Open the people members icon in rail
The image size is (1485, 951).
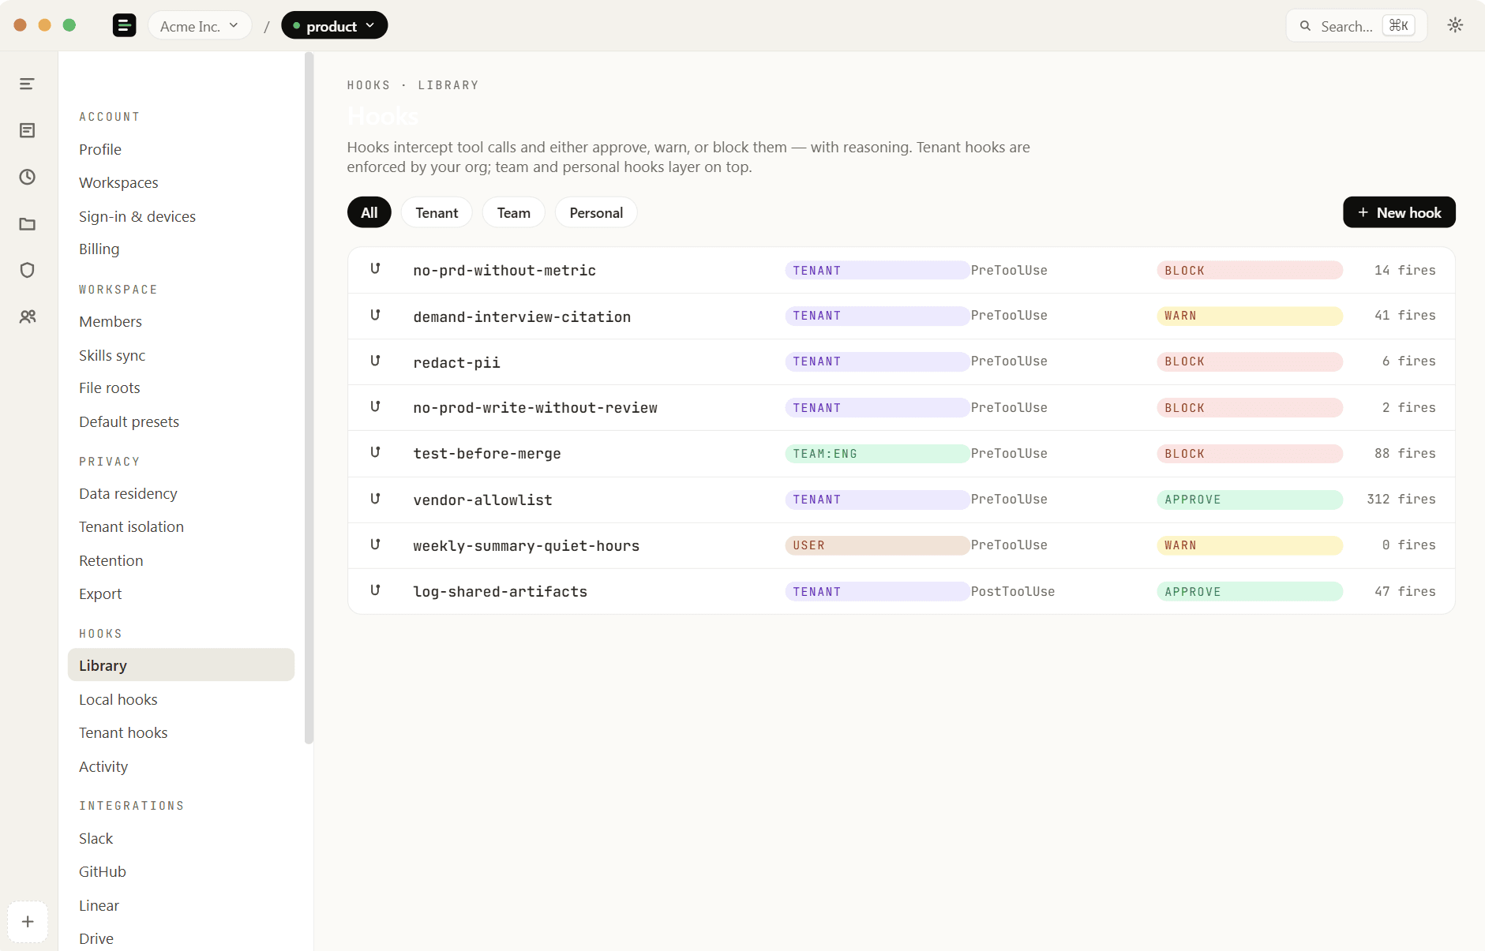click(28, 316)
